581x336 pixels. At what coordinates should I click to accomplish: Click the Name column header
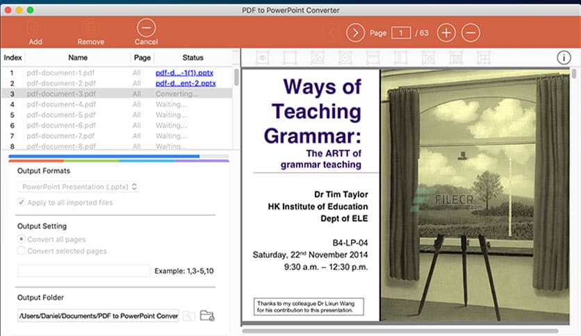tap(78, 58)
